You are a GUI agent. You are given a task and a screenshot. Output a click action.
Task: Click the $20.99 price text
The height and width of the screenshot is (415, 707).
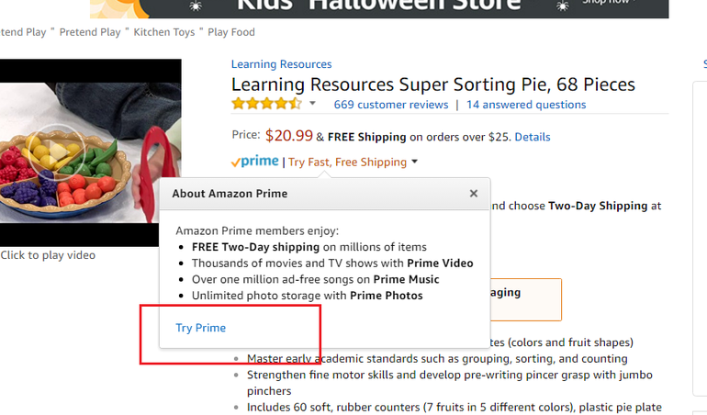click(x=288, y=136)
